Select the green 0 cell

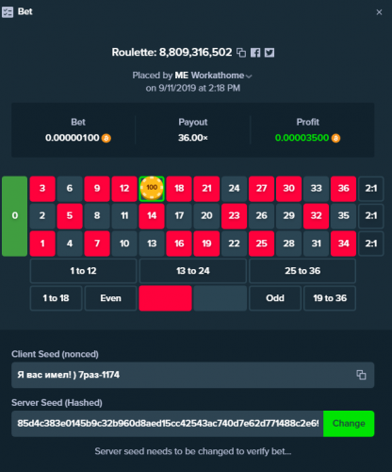pos(15,216)
